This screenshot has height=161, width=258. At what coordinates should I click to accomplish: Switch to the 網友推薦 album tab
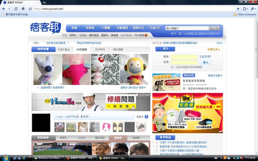point(118,49)
